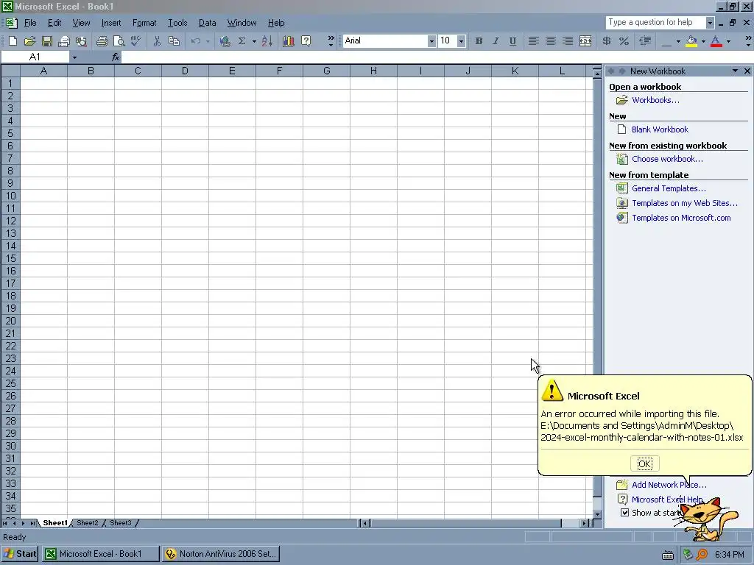Image resolution: width=754 pixels, height=565 pixels.
Task: Align text left using toolbar icon
Action: pyautogui.click(x=533, y=41)
